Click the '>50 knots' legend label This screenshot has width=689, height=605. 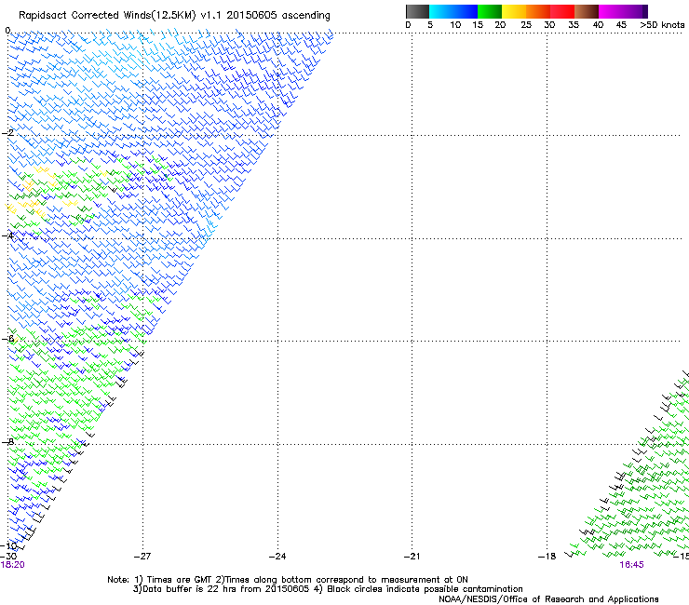(x=662, y=25)
